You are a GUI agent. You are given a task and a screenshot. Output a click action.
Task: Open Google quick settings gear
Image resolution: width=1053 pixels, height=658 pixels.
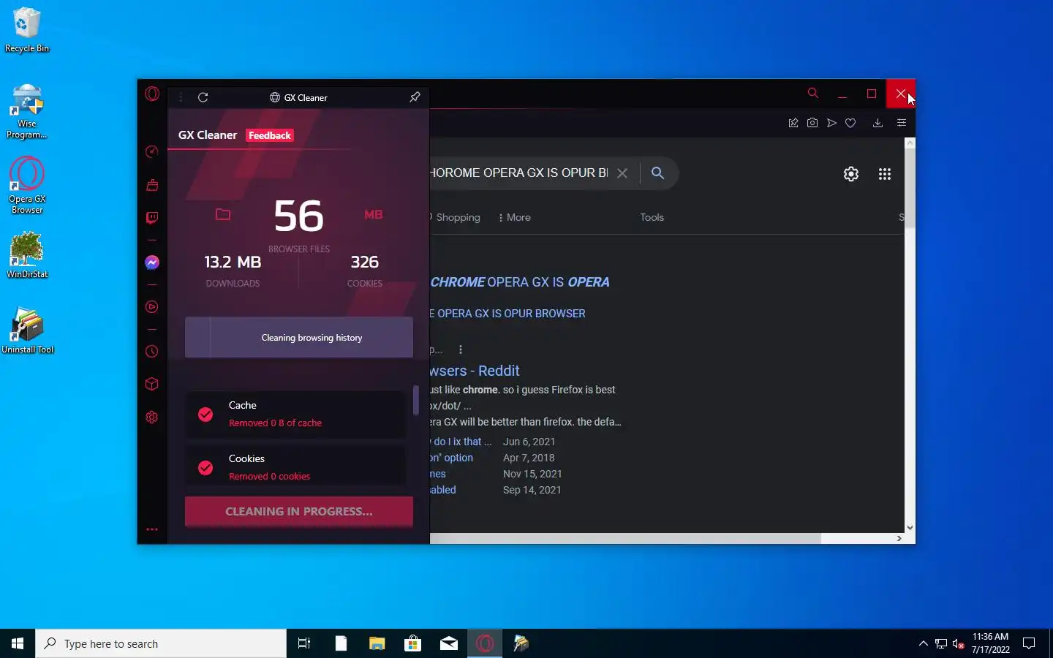(851, 174)
